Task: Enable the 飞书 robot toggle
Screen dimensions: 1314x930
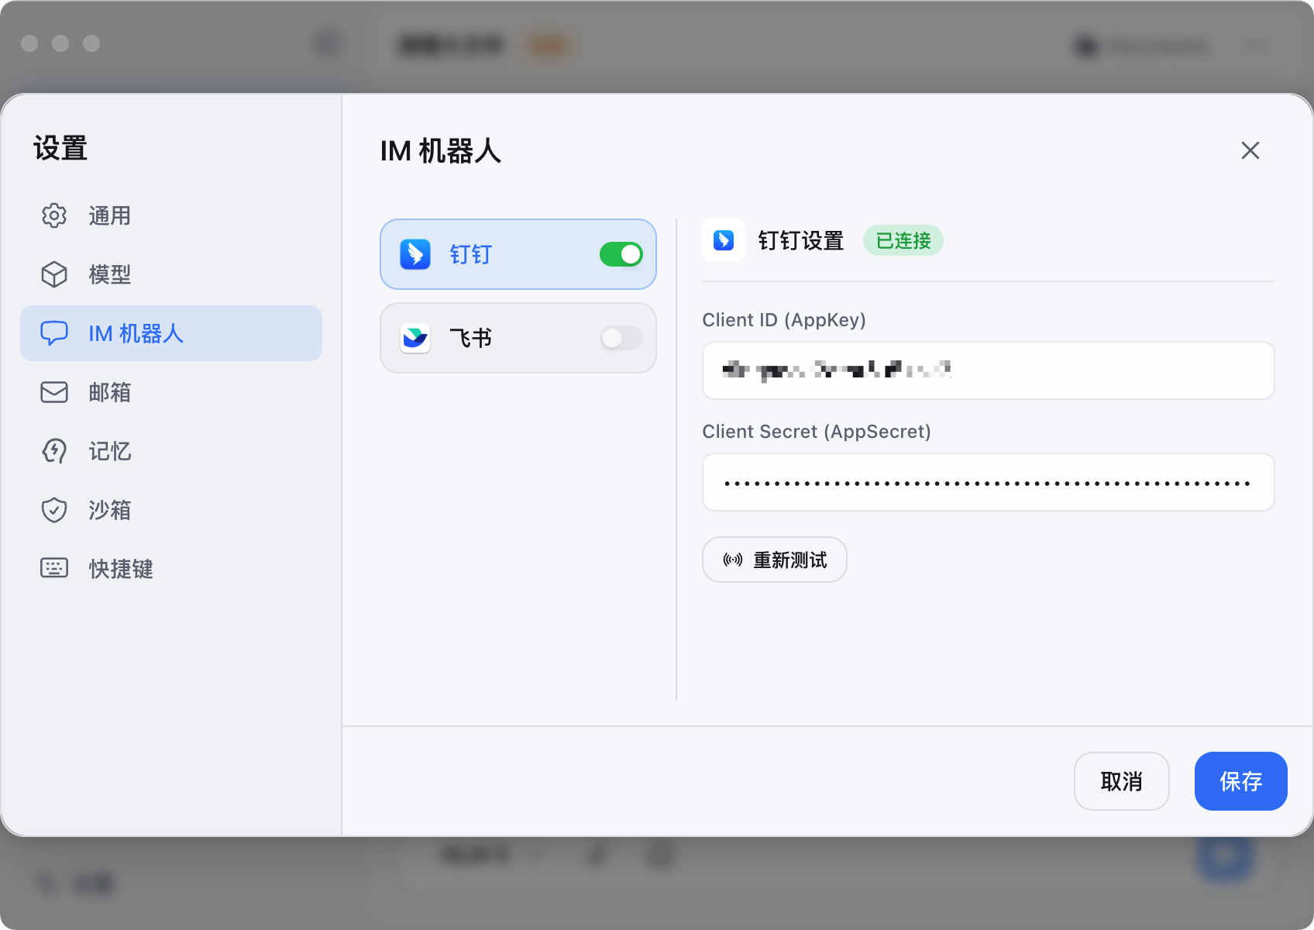Action: (621, 338)
